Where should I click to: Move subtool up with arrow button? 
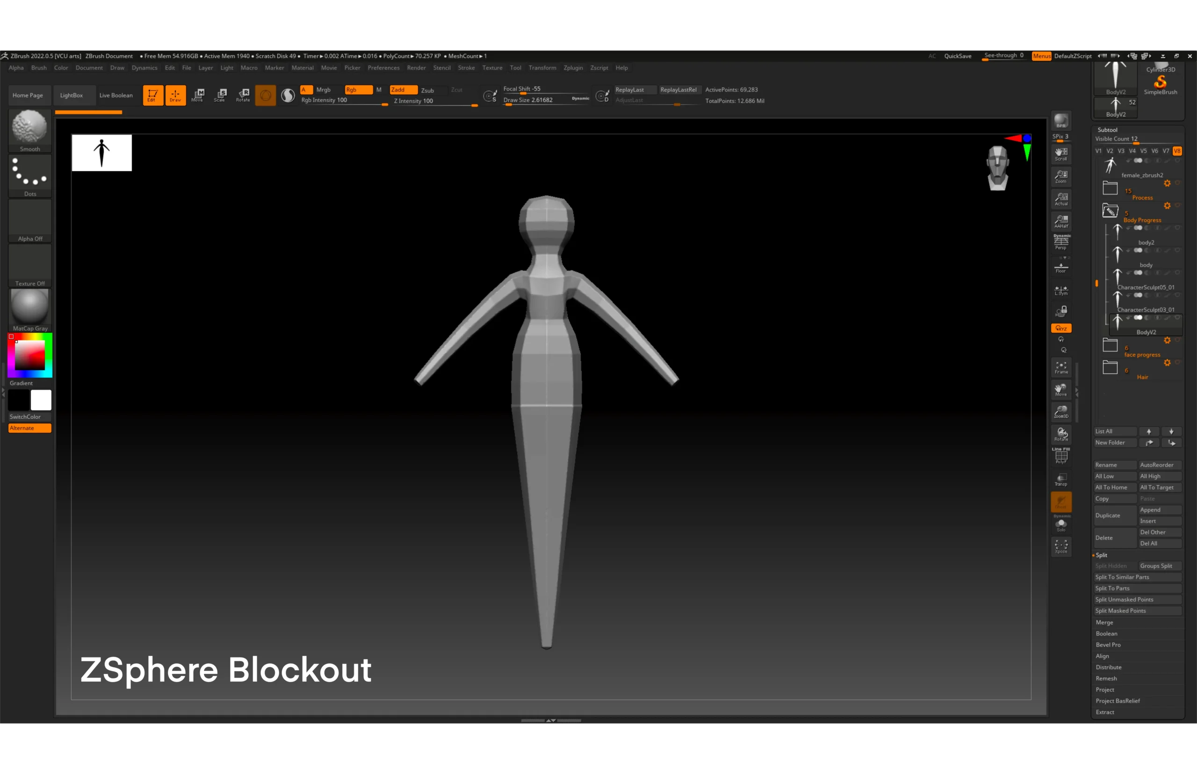pyautogui.click(x=1149, y=431)
